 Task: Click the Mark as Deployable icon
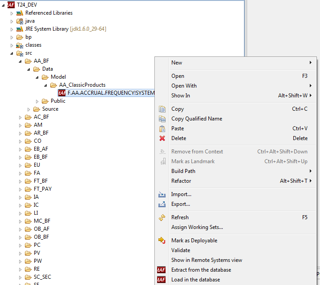(162, 241)
